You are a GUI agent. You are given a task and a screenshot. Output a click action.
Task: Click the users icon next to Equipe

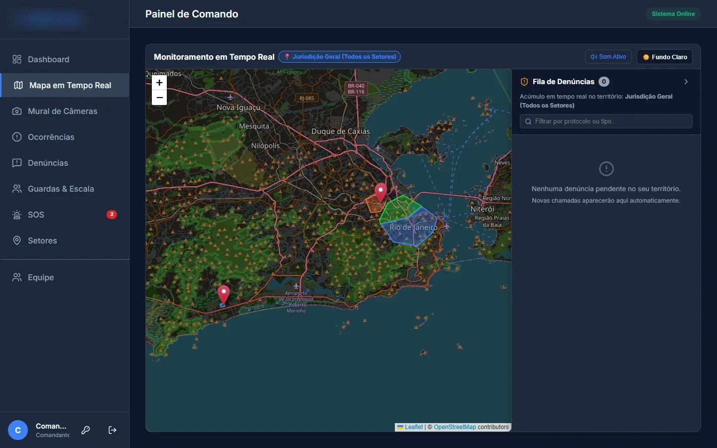click(17, 277)
